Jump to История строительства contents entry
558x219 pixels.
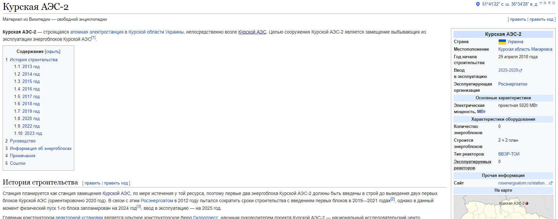click(x=34, y=60)
